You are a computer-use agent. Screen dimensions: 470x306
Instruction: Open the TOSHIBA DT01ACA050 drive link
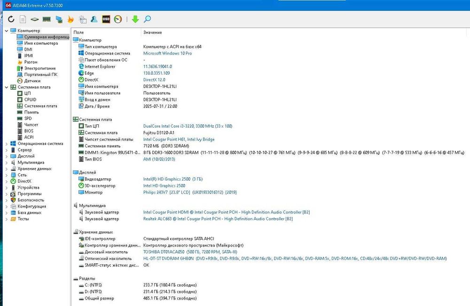coord(190,252)
